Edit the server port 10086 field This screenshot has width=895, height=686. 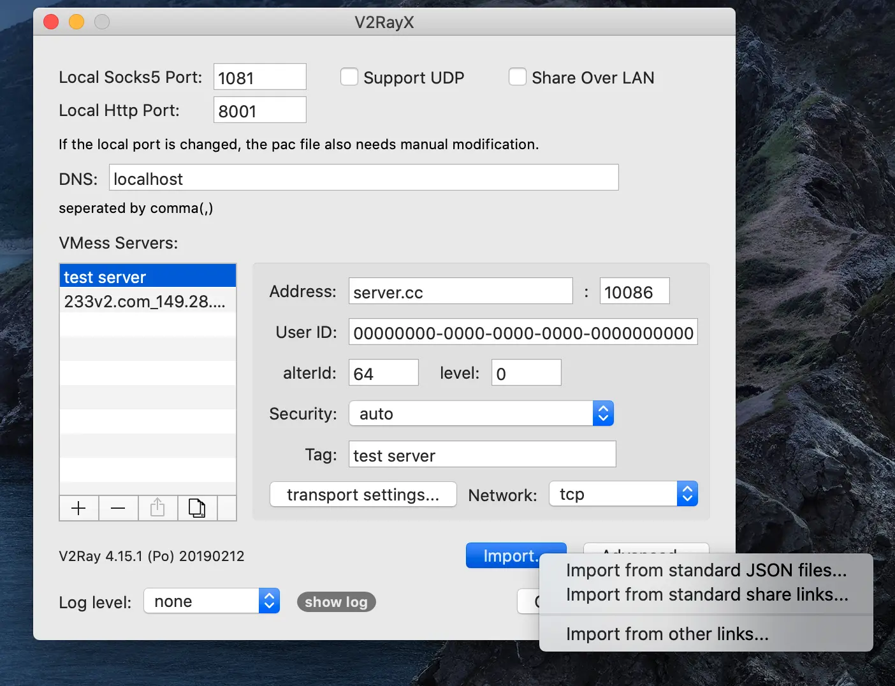pyautogui.click(x=635, y=291)
